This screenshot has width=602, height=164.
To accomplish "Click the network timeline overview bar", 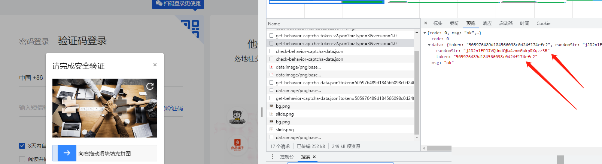I will pos(326,2).
